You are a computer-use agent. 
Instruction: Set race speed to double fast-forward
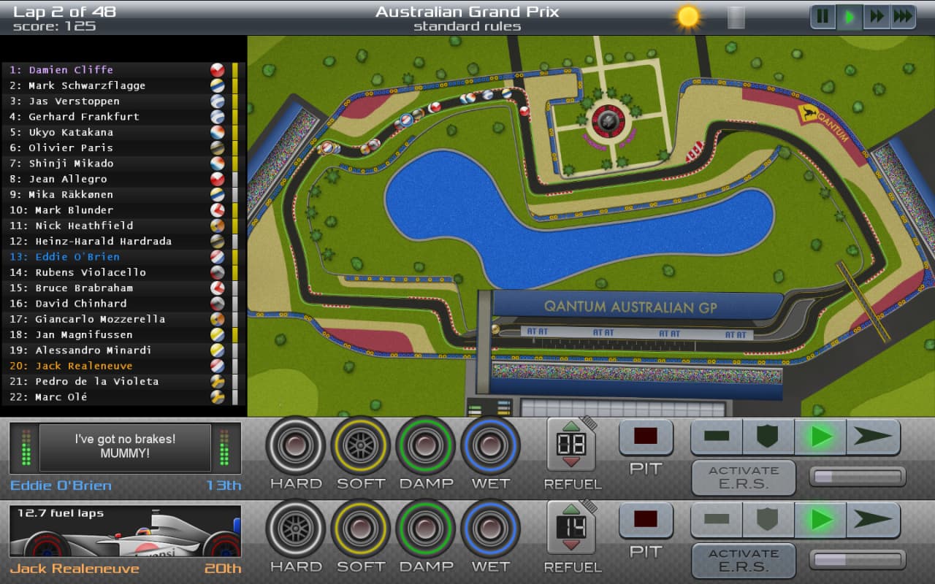[x=877, y=16]
